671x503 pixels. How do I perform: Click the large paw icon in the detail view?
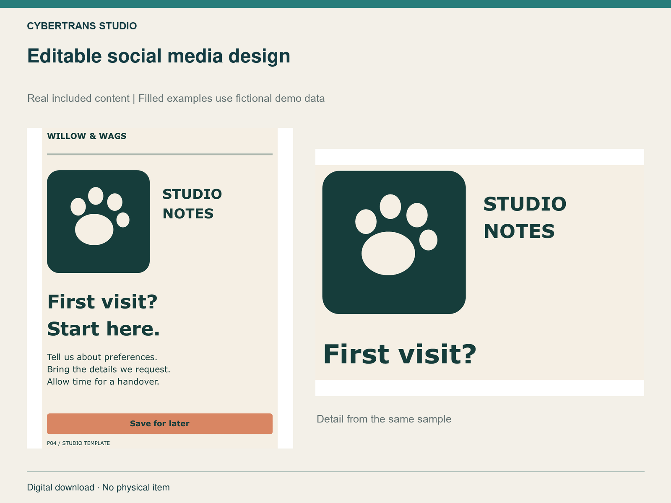(x=394, y=242)
